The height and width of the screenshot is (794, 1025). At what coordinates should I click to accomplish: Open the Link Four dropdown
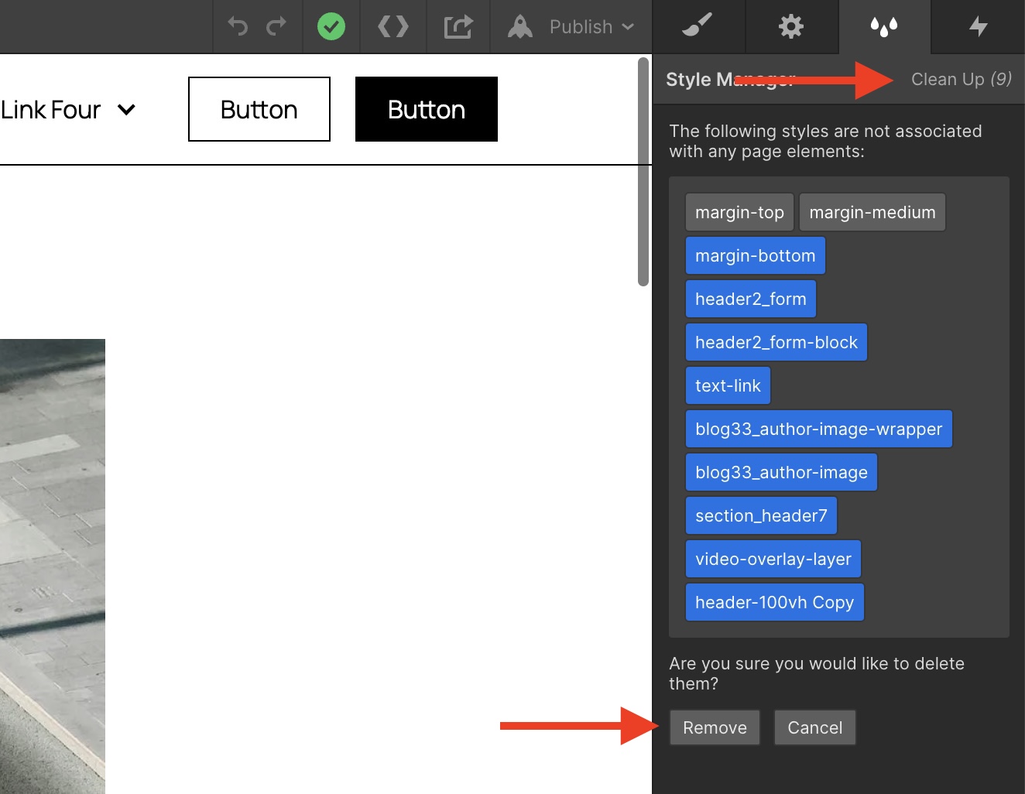click(68, 109)
